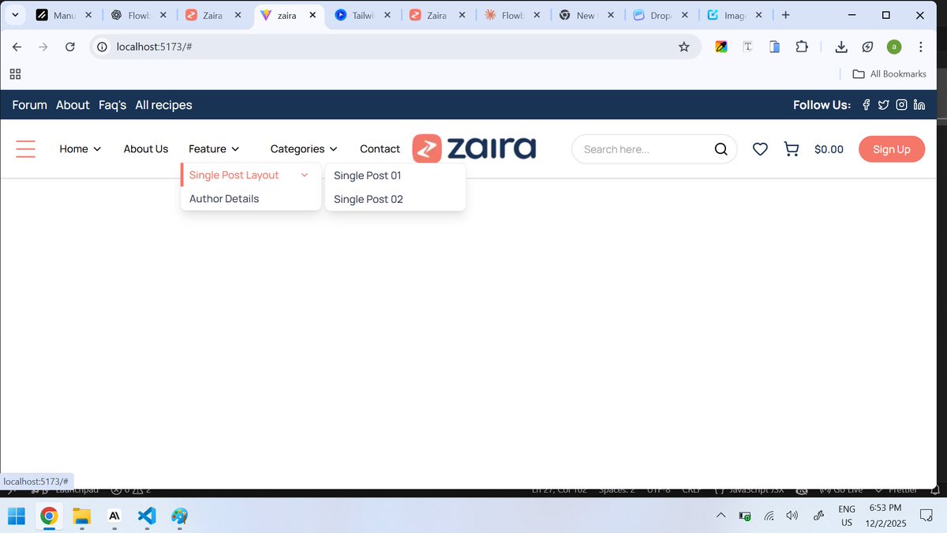Click the Sign Up button
This screenshot has height=533, width=947.
point(892,149)
